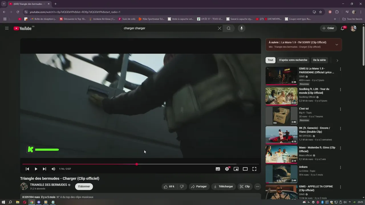Go back to the previous video

(27, 169)
